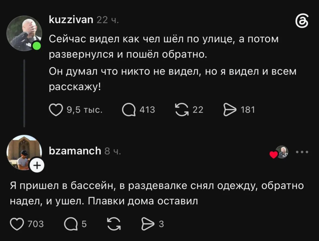The height and width of the screenshot is (241, 319).
Task: Share bzamanch's reply via send icon
Action: 148,224
